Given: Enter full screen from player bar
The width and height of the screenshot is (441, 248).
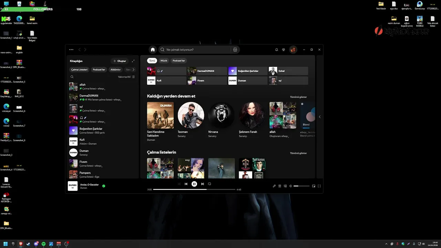Looking at the screenshot, I should [319, 186].
